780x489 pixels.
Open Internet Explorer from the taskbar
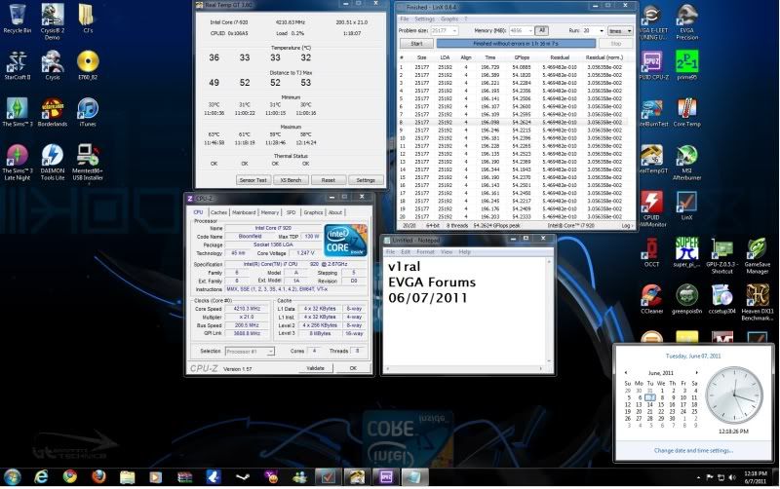pos(41,476)
